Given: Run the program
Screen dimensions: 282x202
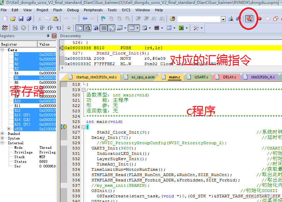Looking at the screenshot, I should 16,28.
